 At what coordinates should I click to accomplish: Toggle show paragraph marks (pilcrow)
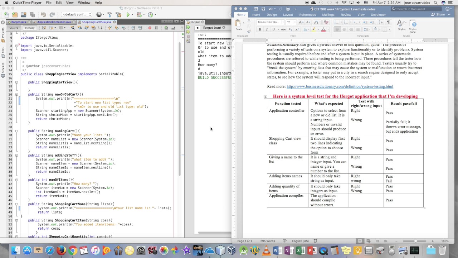388,22
